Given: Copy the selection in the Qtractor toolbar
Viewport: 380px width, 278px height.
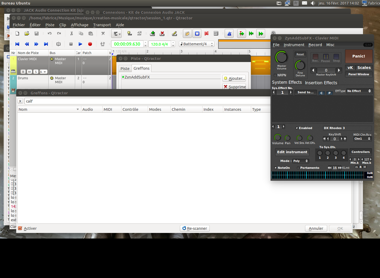Looking at the screenshot, I should tap(81, 33).
